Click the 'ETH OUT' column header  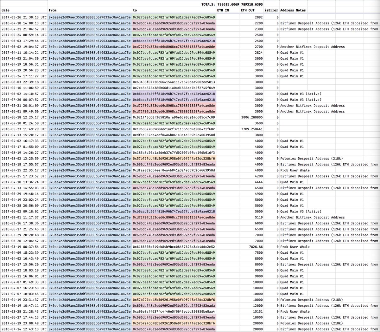click(252, 10)
